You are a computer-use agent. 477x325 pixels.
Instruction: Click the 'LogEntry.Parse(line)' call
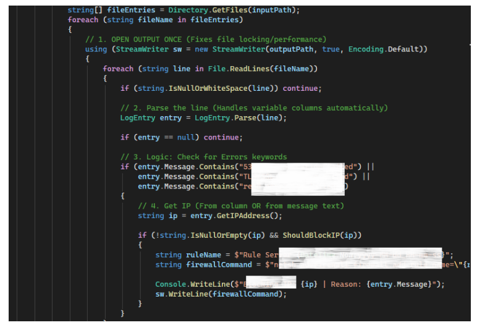coord(238,118)
